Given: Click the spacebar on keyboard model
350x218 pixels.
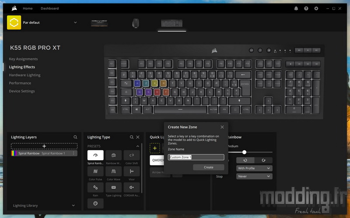Looking at the screenshot, I should point(180,109).
